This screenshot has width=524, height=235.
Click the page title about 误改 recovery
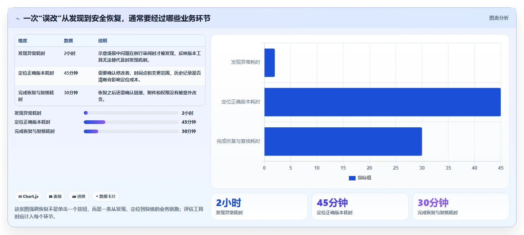point(116,18)
